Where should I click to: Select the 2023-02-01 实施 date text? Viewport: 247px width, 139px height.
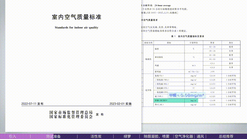pyautogui.click(x=120, y=104)
